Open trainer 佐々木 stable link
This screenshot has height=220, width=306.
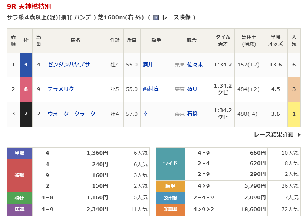coord(195,65)
